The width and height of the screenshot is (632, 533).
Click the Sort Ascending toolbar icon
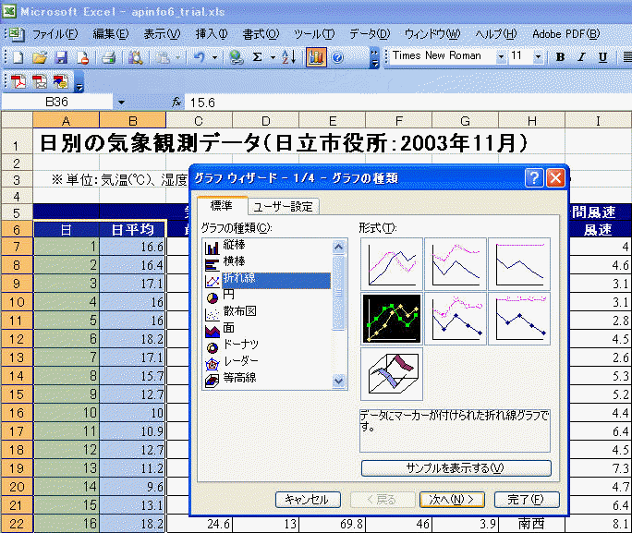(x=288, y=57)
